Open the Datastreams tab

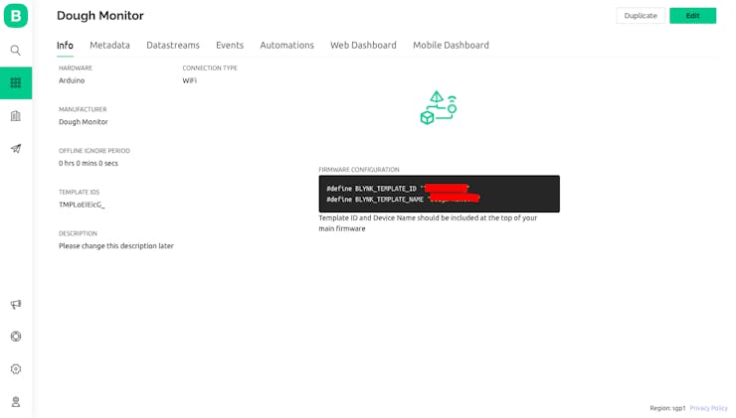pos(173,46)
